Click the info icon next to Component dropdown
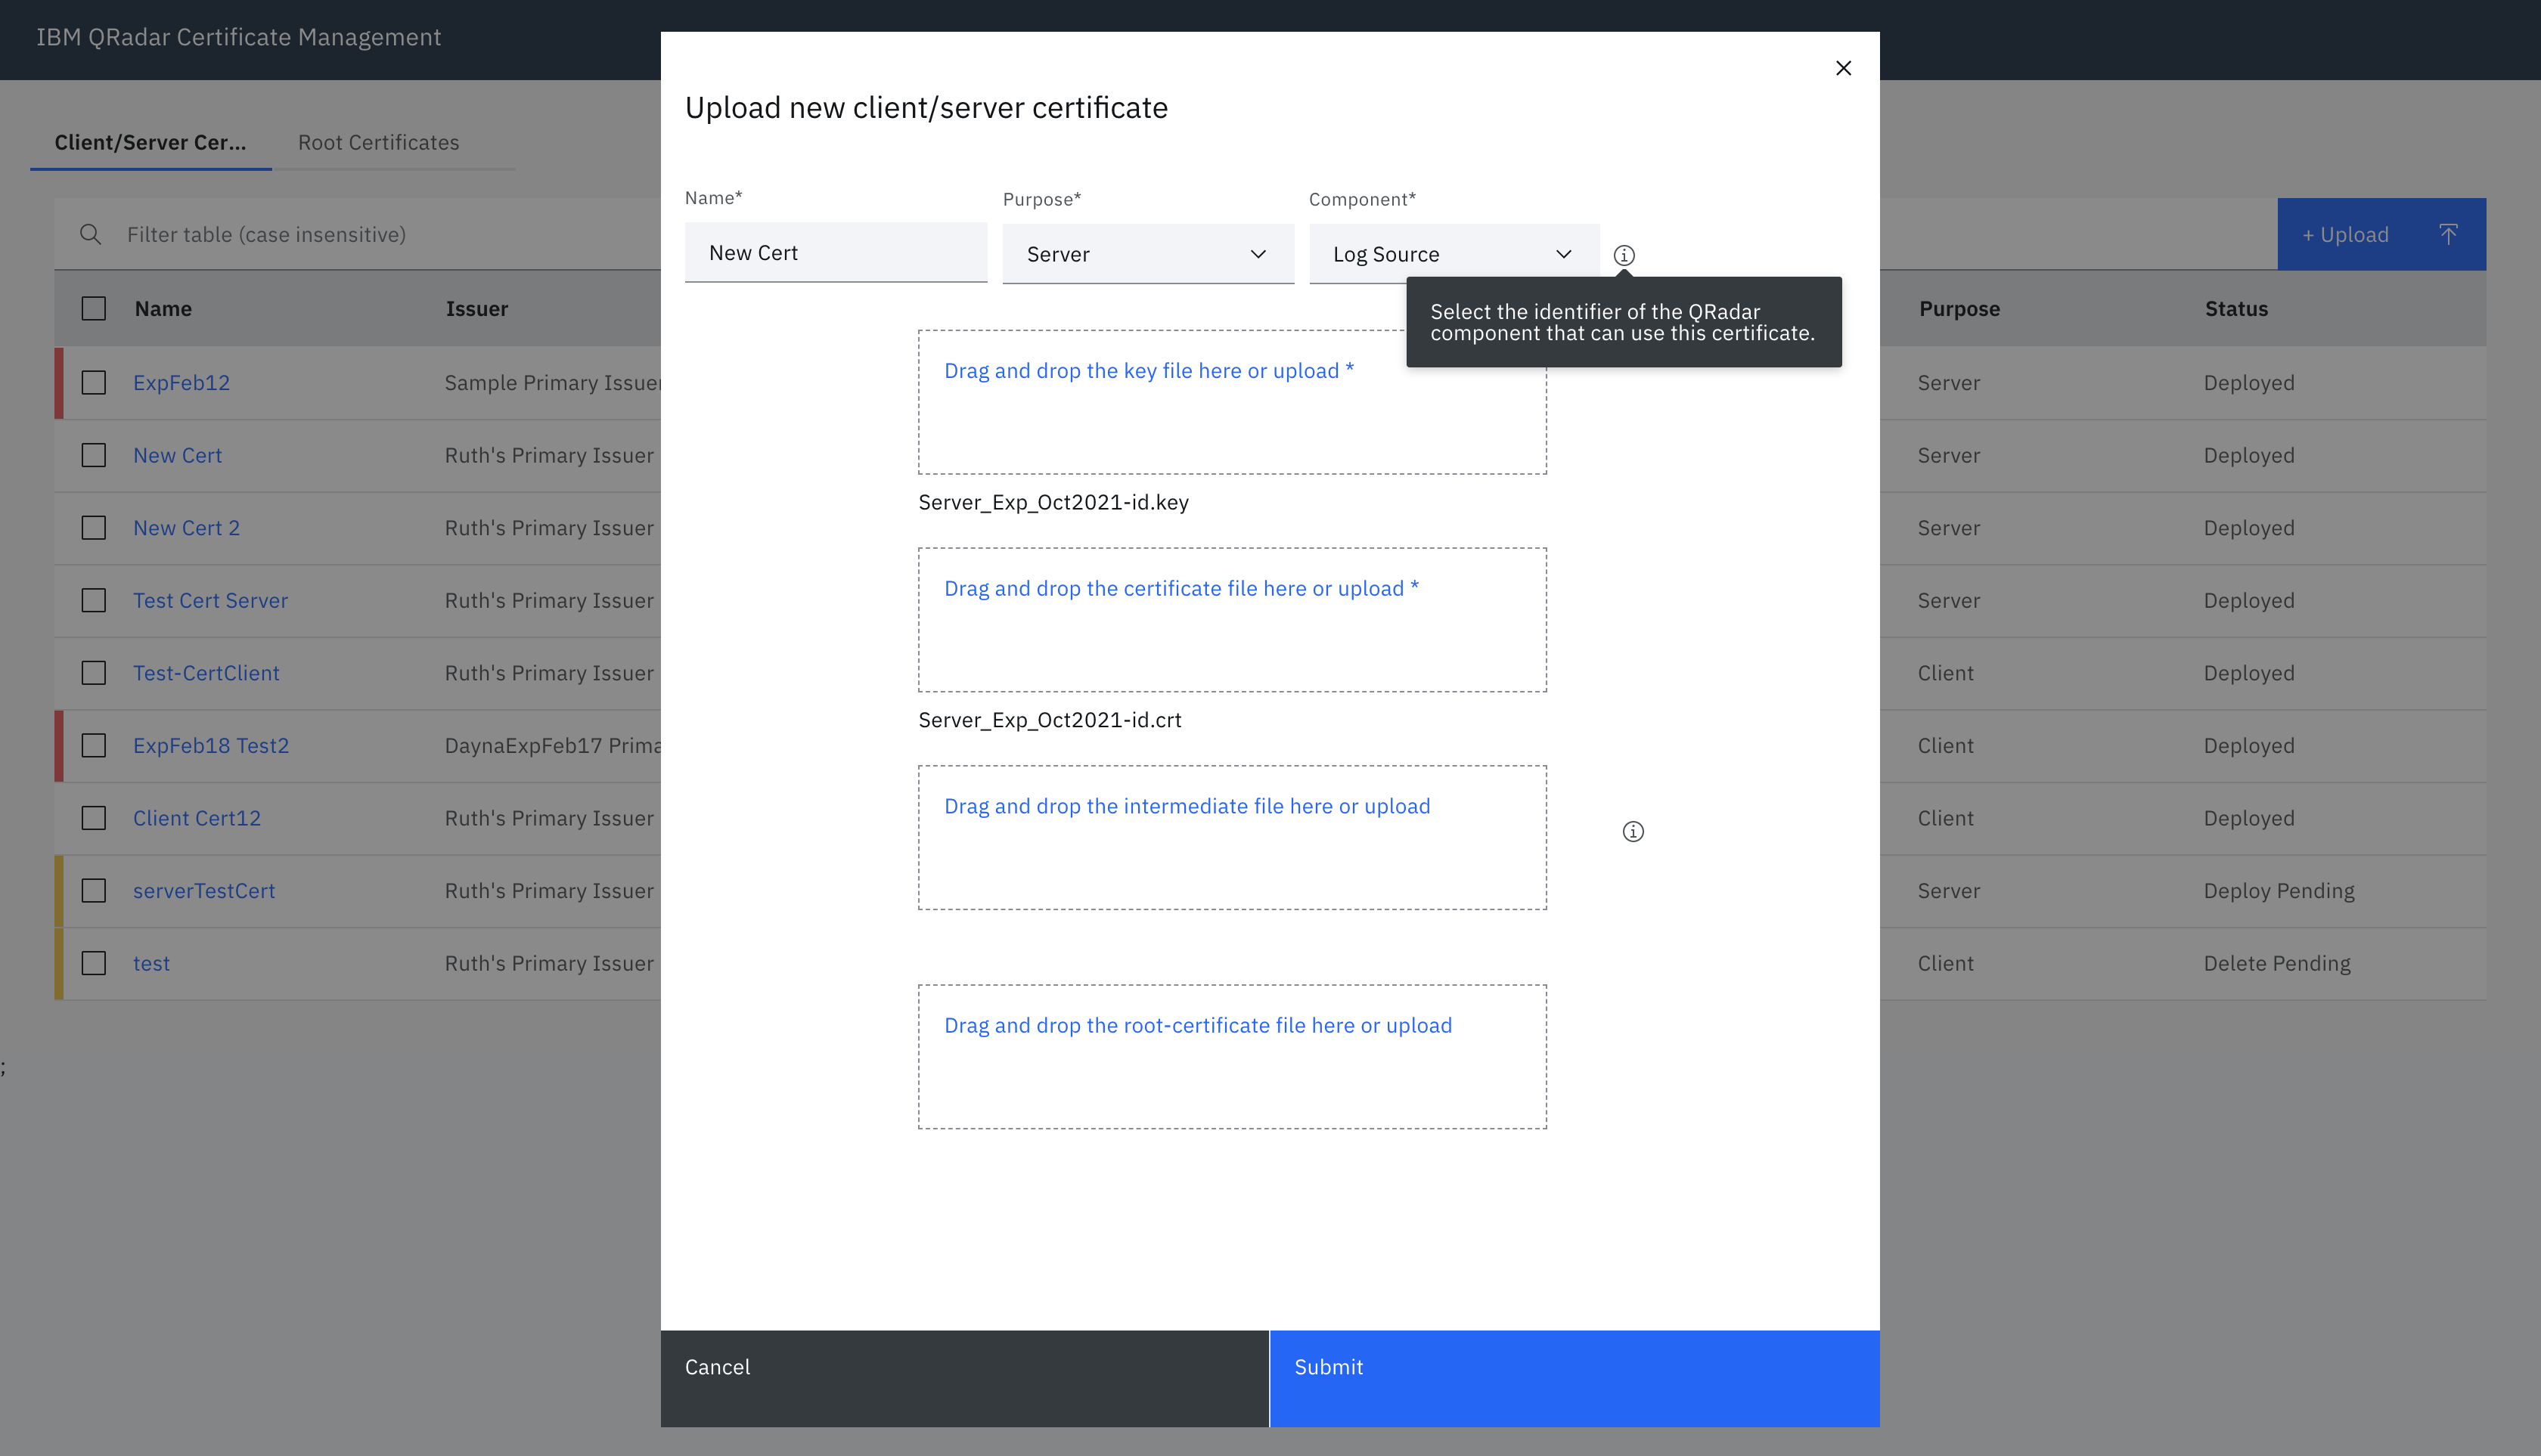This screenshot has height=1456, width=2541. [x=1624, y=255]
